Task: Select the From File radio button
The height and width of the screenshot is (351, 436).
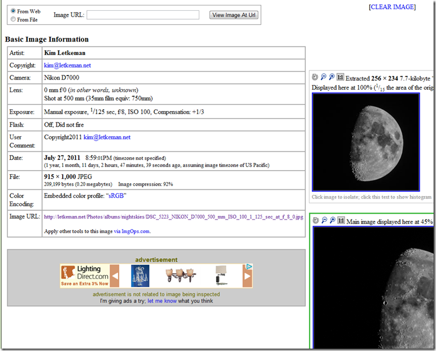Action: click(x=13, y=19)
